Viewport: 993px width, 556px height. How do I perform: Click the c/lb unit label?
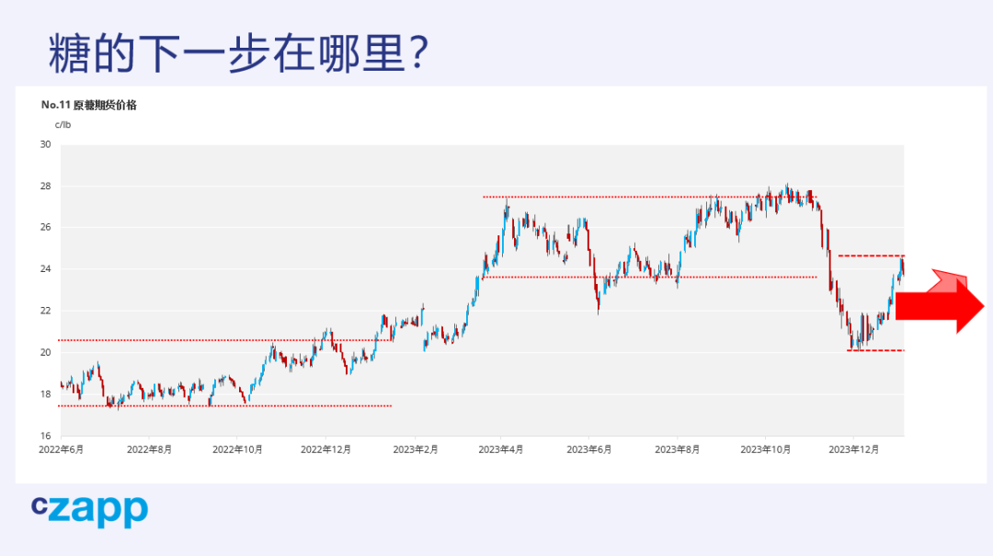(63, 125)
